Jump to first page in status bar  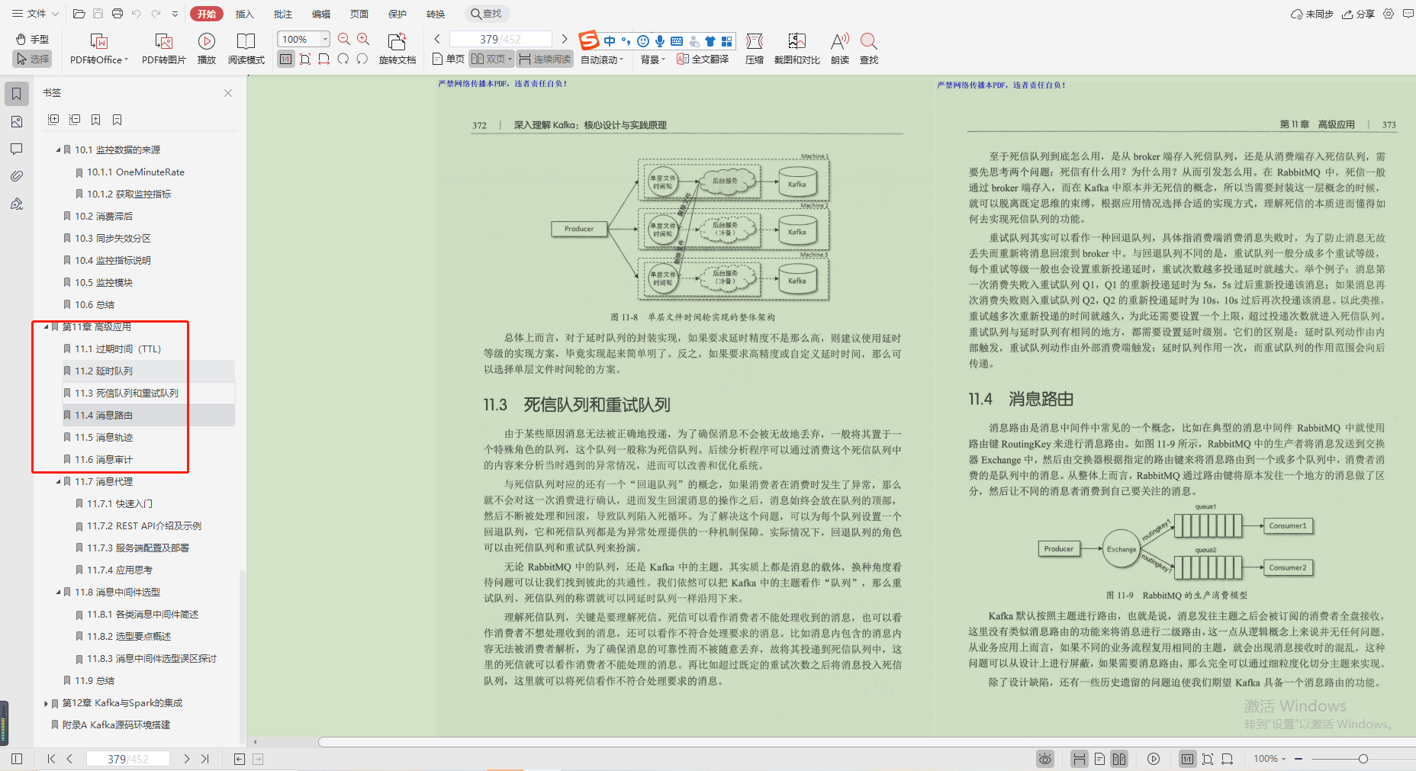(x=51, y=759)
